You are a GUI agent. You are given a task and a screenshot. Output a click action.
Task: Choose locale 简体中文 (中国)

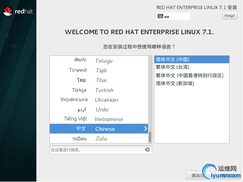tap(192, 59)
